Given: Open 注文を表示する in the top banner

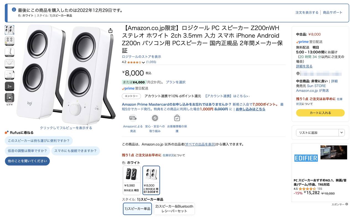Looking at the screenshot, I should [x=307, y=12].
